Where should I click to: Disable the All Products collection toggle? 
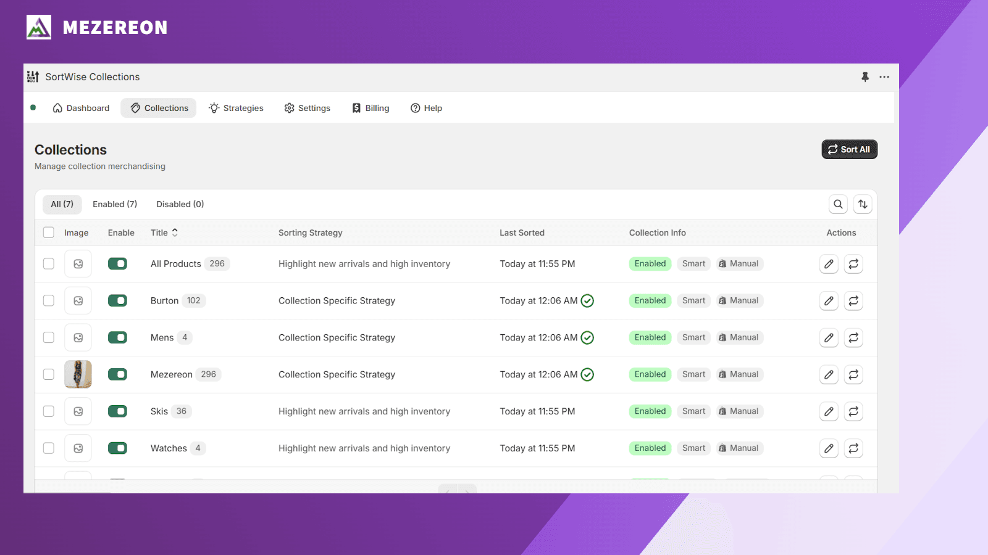[x=117, y=263]
